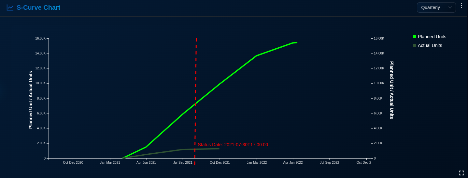
Task: Click the left Planned Unit / Actual Units axis title
Action: point(31,100)
